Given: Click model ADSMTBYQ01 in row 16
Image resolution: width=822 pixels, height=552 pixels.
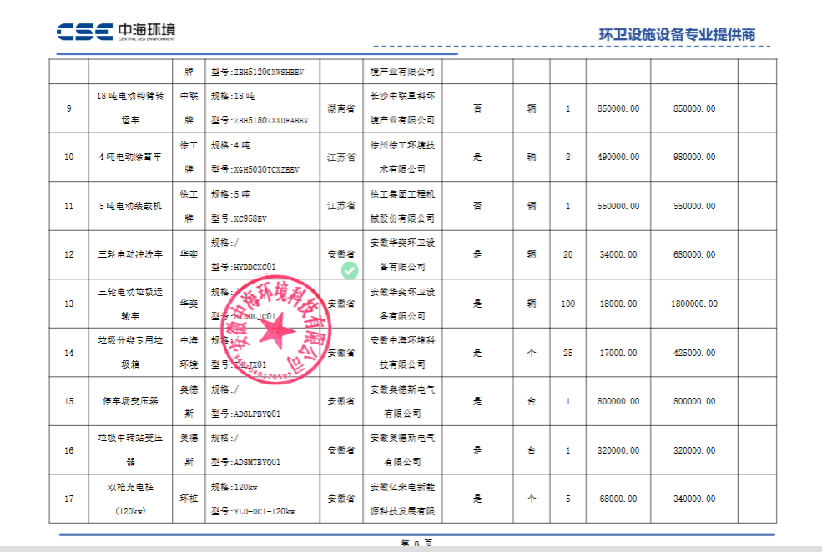Looking at the screenshot, I should pyautogui.click(x=245, y=461).
